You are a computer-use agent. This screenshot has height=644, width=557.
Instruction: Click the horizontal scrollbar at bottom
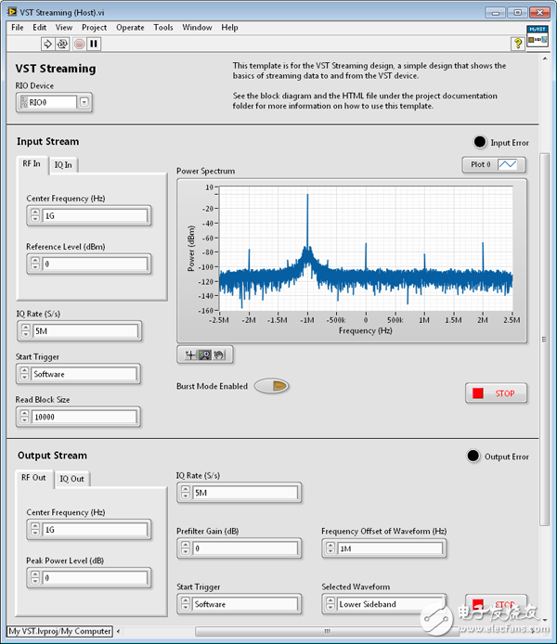pyautogui.click(x=325, y=632)
